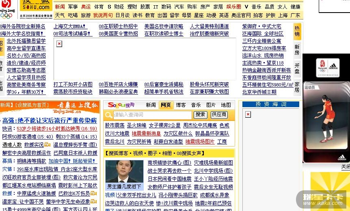Click the 供应商 button
The height and width of the screenshot is (211, 350).
click(x=219, y=115)
